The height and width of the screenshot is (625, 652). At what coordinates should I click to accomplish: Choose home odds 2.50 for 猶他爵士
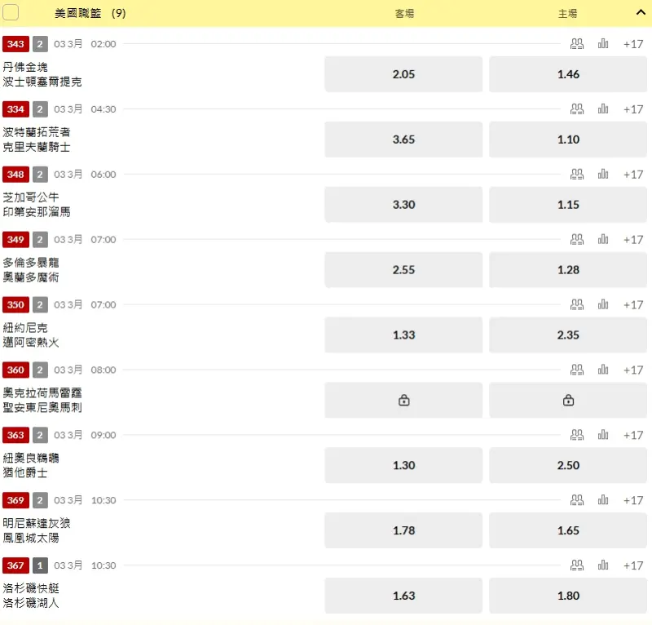tap(568, 466)
